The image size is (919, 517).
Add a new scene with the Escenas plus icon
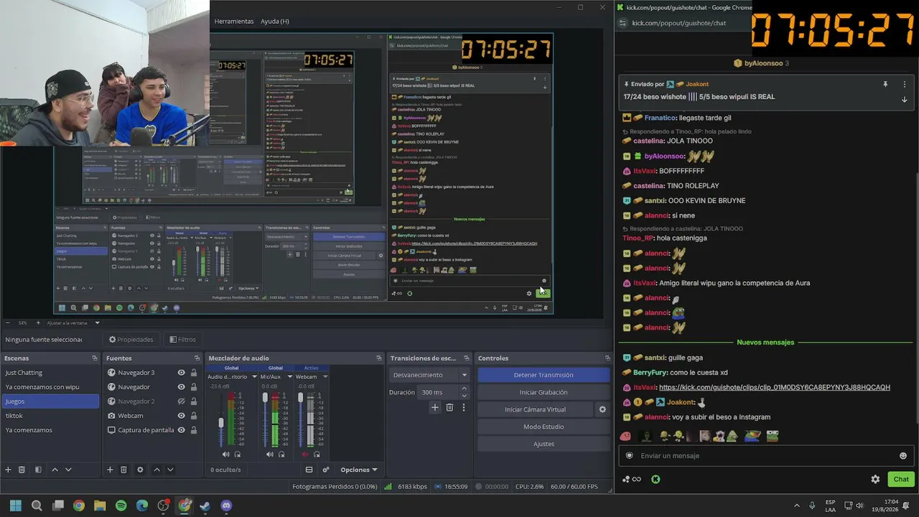tap(8, 470)
